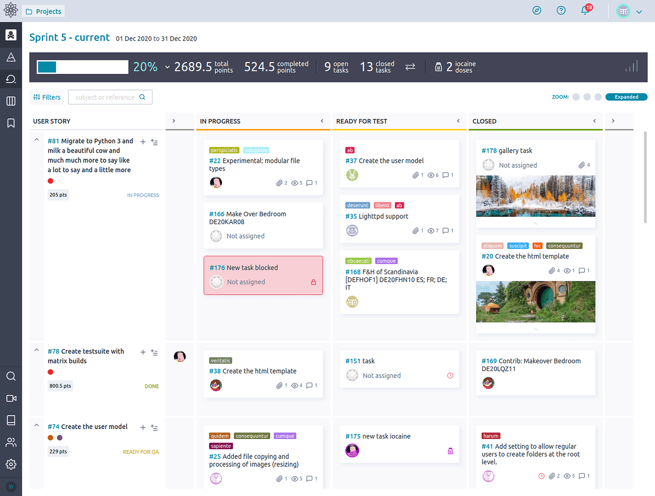Collapse user story #81 row

tap(37, 140)
